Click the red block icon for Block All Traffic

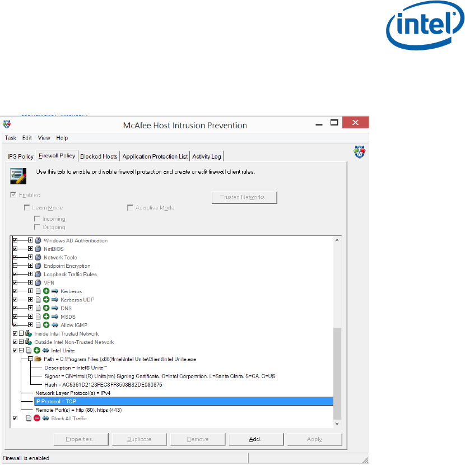[x=37, y=418]
